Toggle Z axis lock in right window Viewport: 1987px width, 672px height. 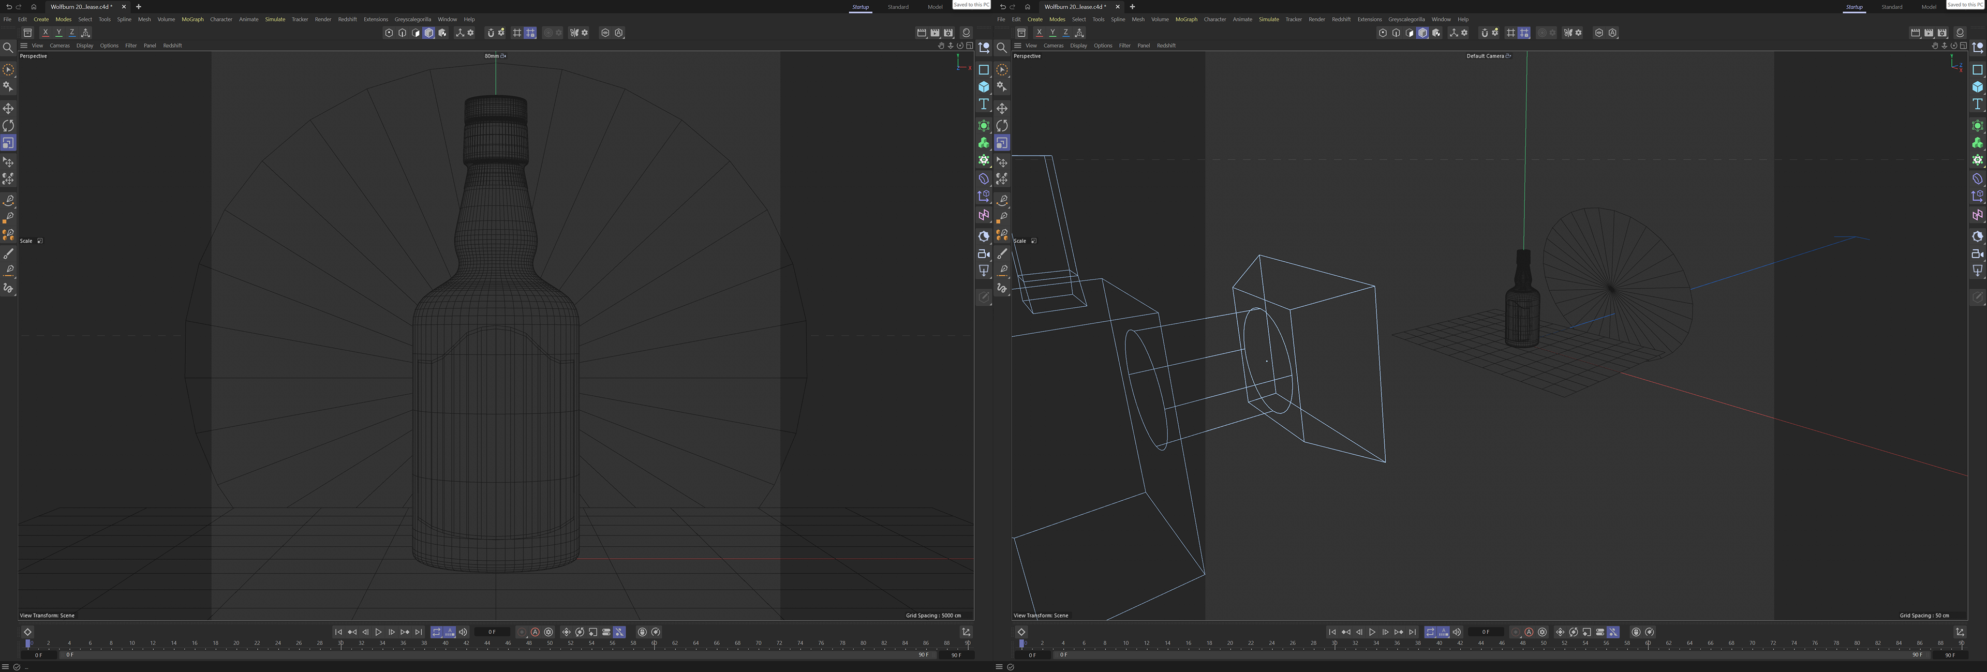1066,33
